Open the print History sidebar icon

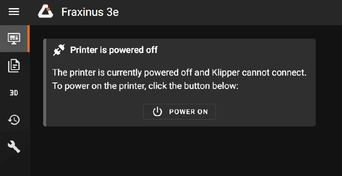coord(14,120)
